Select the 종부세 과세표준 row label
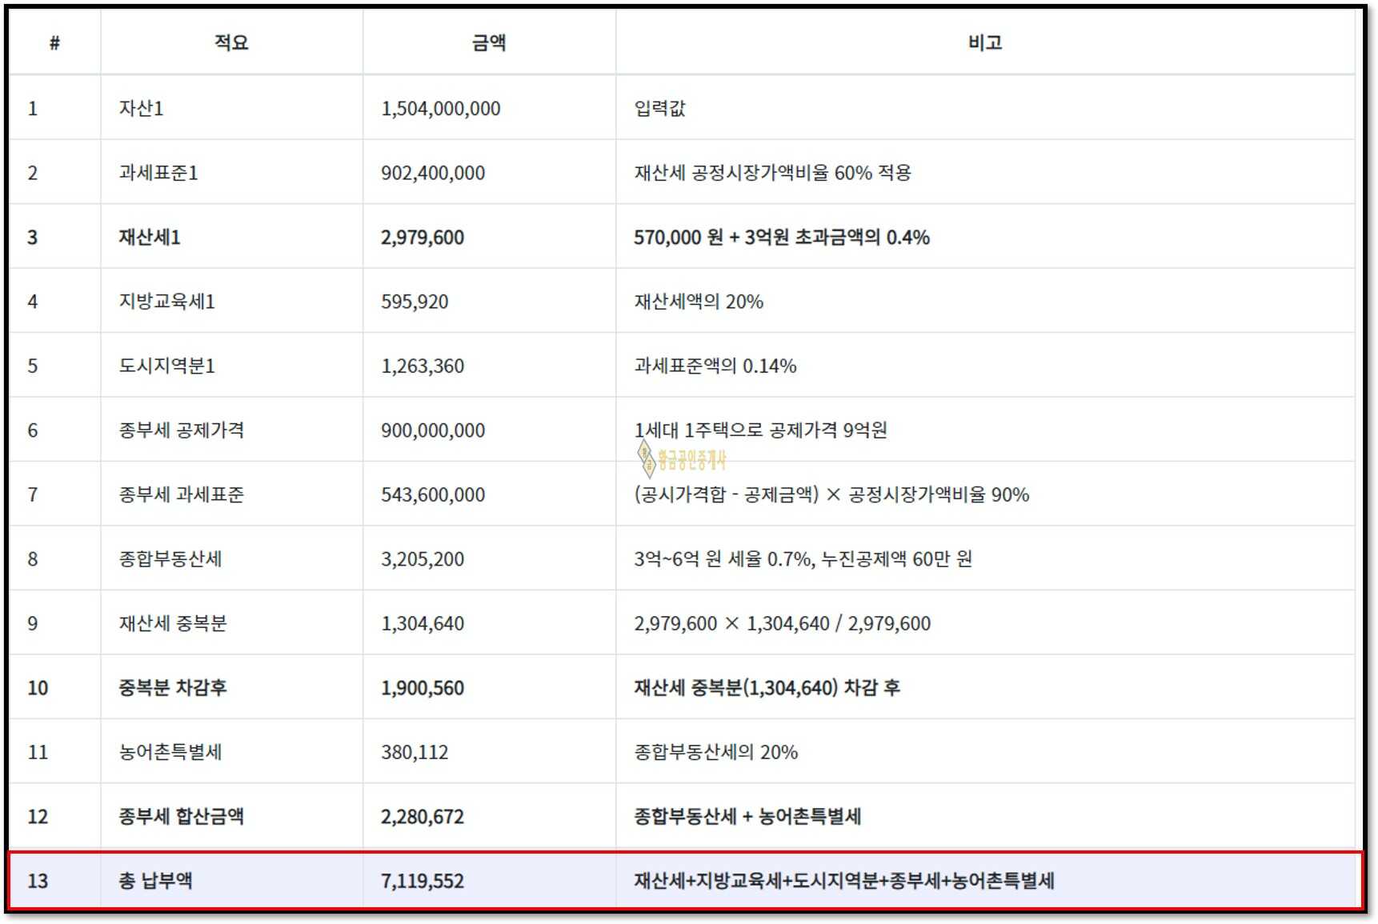Image resolution: width=1378 pixels, height=924 pixels. [182, 494]
